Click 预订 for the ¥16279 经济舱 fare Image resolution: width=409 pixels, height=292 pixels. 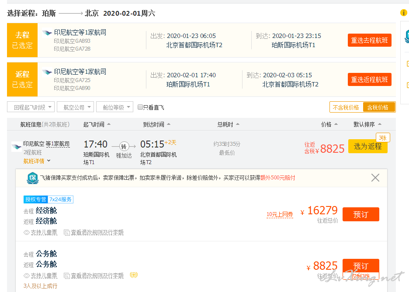[361, 214]
